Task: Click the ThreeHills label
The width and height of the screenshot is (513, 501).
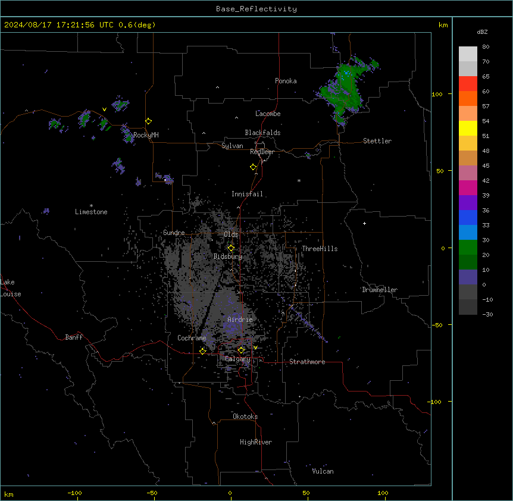Action: [x=320, y=249]
